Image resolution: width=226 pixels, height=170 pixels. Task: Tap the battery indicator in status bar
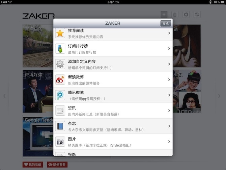click(x=223, y=2)
